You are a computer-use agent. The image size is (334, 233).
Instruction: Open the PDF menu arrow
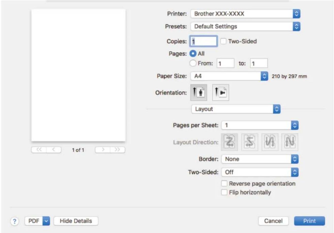(47, 221)
